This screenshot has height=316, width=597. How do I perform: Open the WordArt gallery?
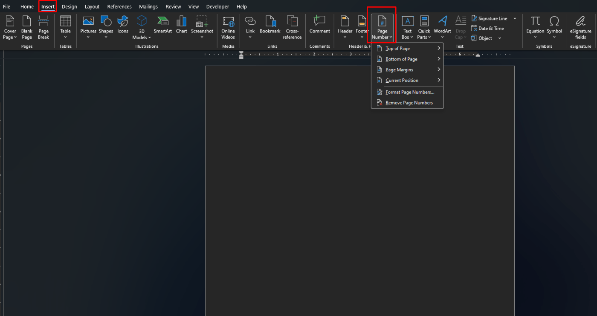point(442,28)
